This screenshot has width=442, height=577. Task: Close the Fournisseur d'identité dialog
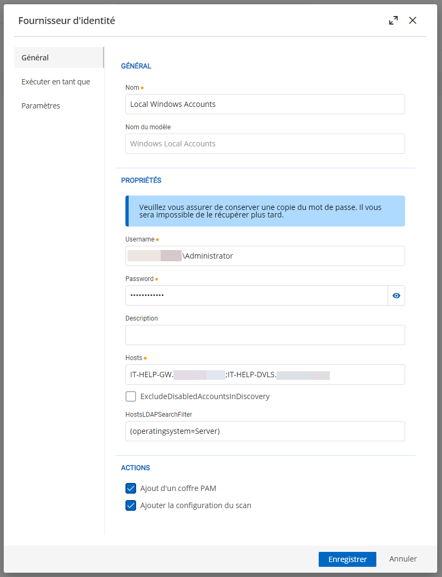pos(413,21)
